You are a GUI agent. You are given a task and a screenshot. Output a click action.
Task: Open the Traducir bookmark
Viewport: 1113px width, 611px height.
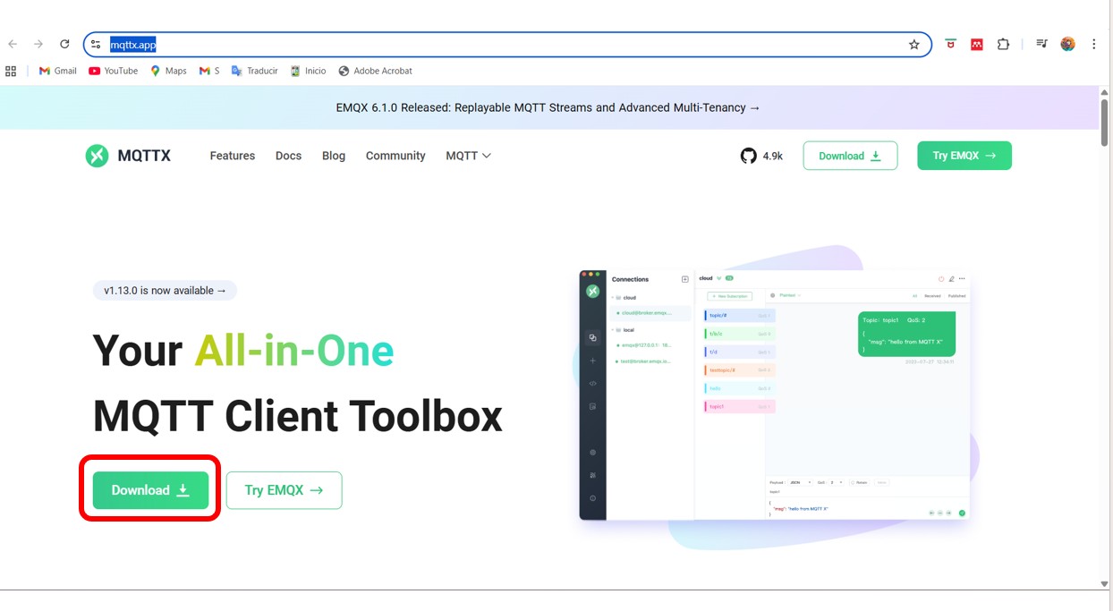coord(255,71)
